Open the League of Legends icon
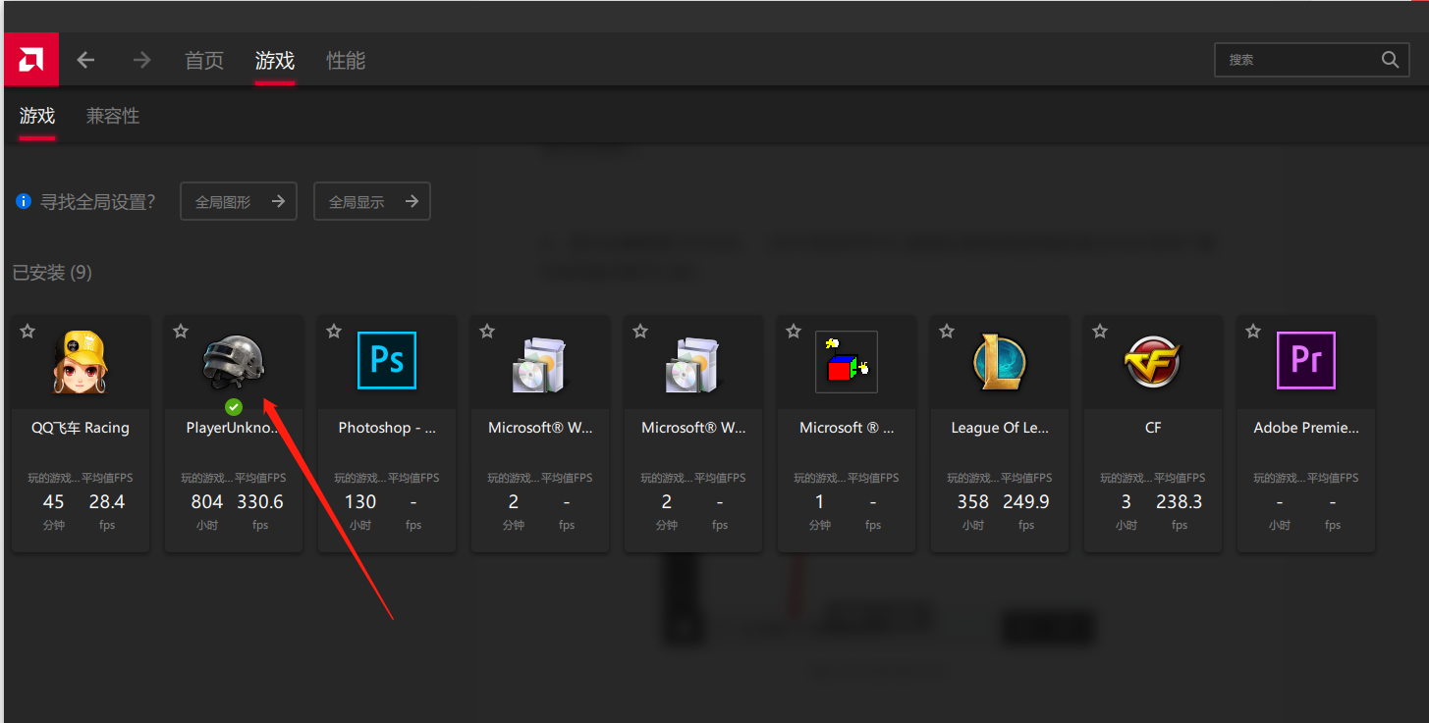1429x723 pixels. 1000,362
